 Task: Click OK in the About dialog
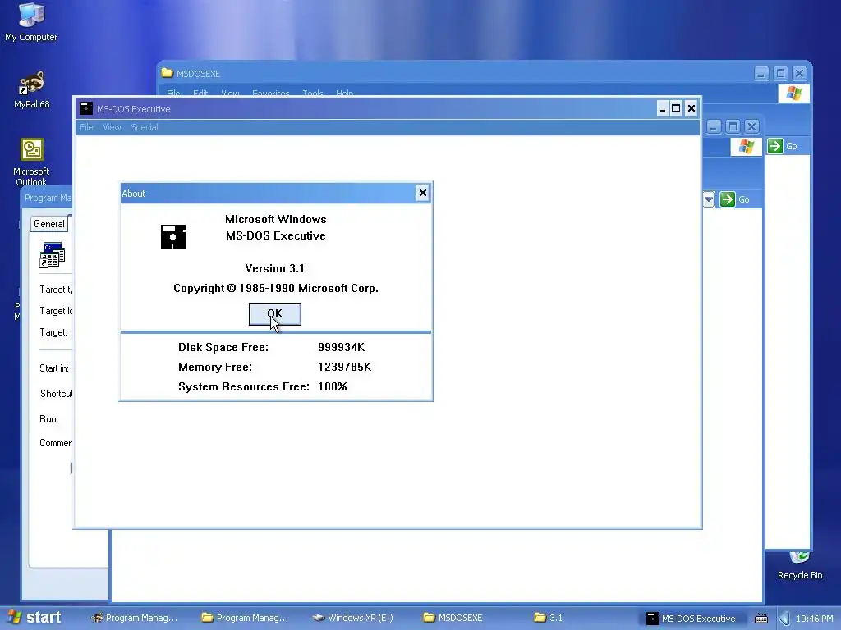click(274, 314)
